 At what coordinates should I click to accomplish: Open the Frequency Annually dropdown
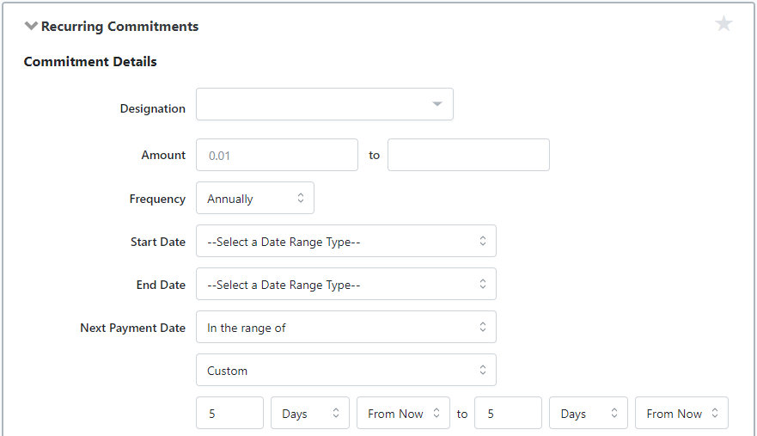pyautogui.click(x=254, y=199)
